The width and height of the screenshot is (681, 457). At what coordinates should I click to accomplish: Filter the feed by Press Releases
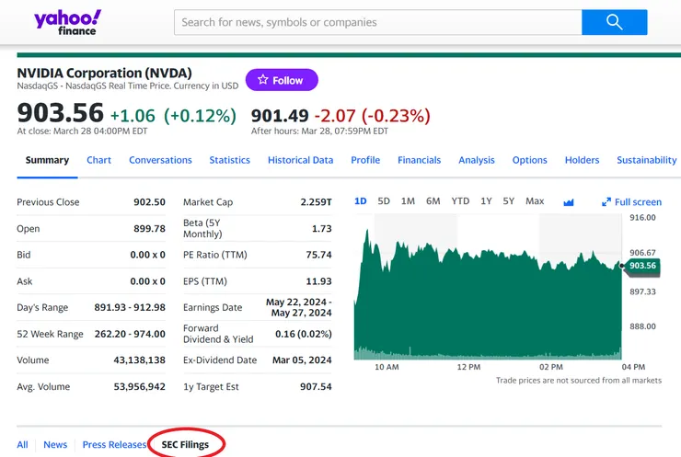(x=114, y=444)
